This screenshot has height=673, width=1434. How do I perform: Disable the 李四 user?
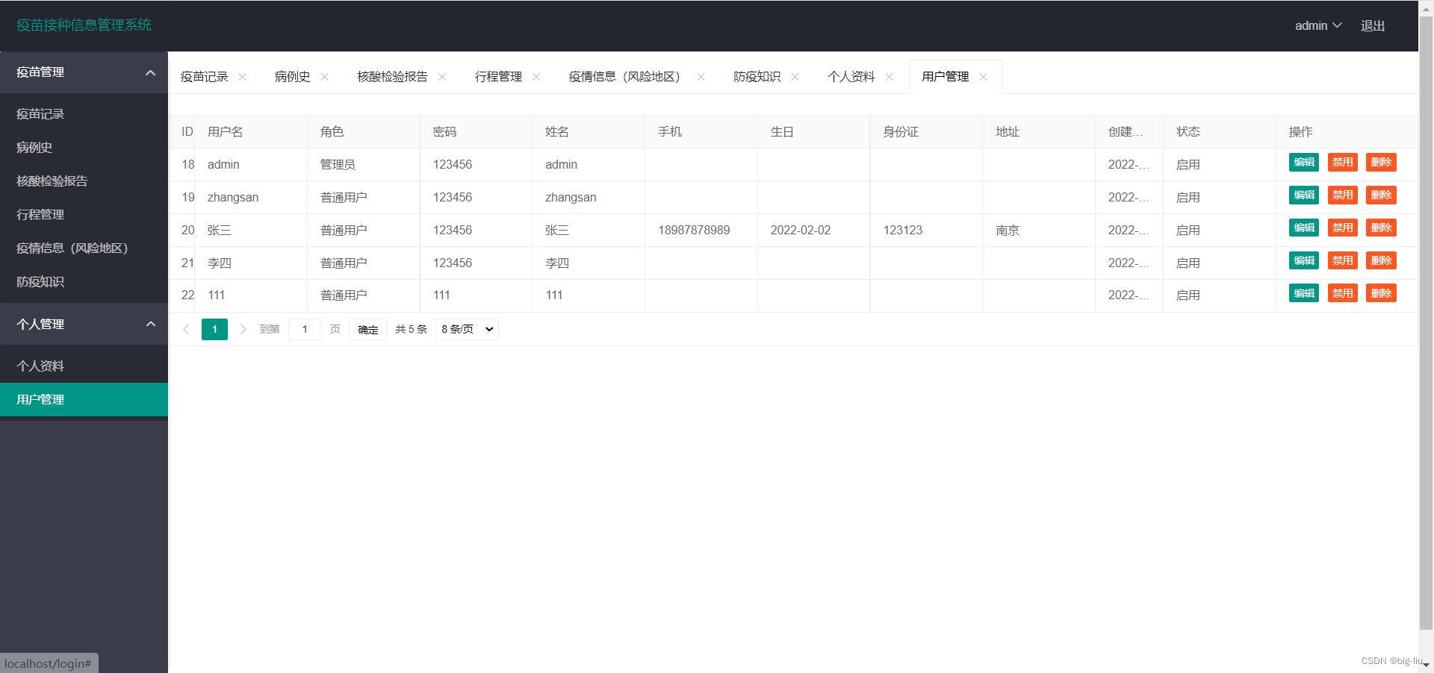click(1342, 261)
